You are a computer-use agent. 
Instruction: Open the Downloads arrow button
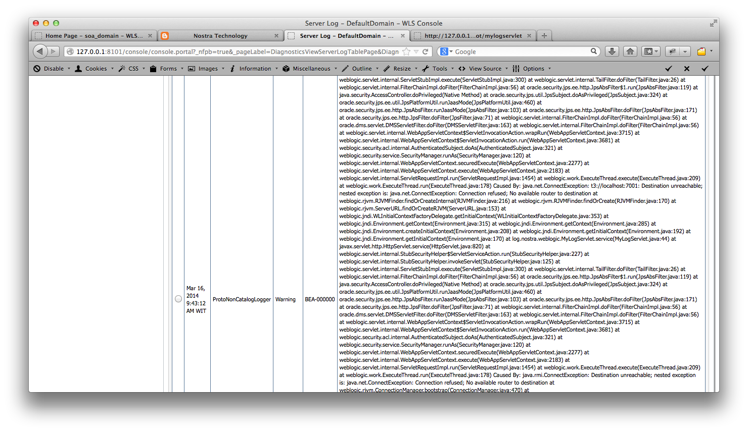(612, 51)
